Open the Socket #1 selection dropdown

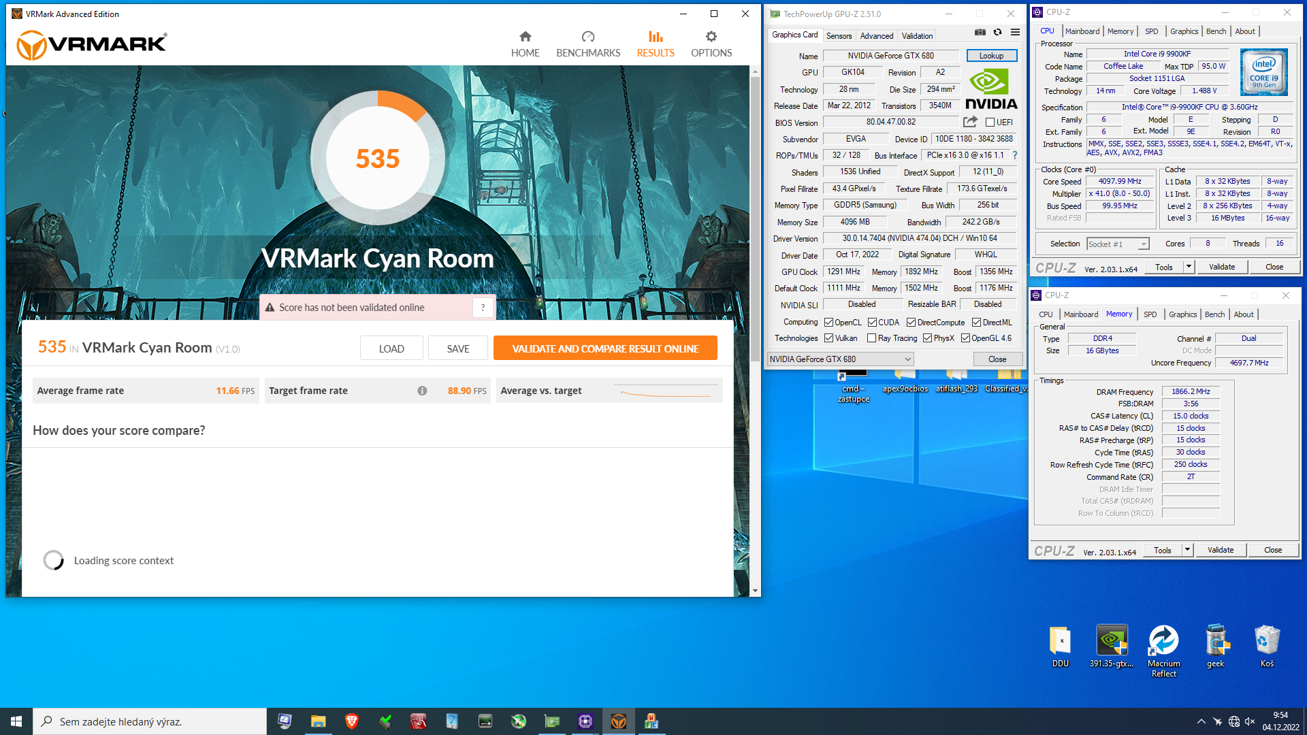(1118, 244)
